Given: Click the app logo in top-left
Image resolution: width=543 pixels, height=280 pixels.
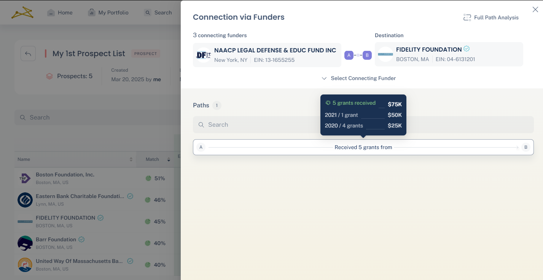Looking at the screenshot, I should click(x=22, y=13).
